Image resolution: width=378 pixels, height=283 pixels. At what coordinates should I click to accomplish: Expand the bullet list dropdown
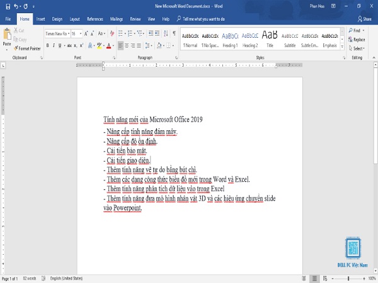tap(125, 33)
